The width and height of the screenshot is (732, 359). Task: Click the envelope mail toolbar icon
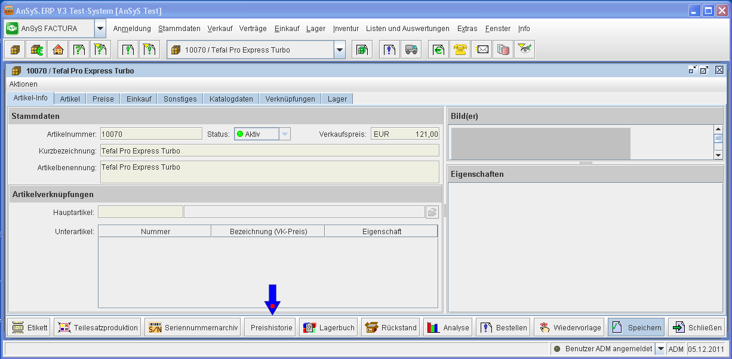[x=481, y=50]
